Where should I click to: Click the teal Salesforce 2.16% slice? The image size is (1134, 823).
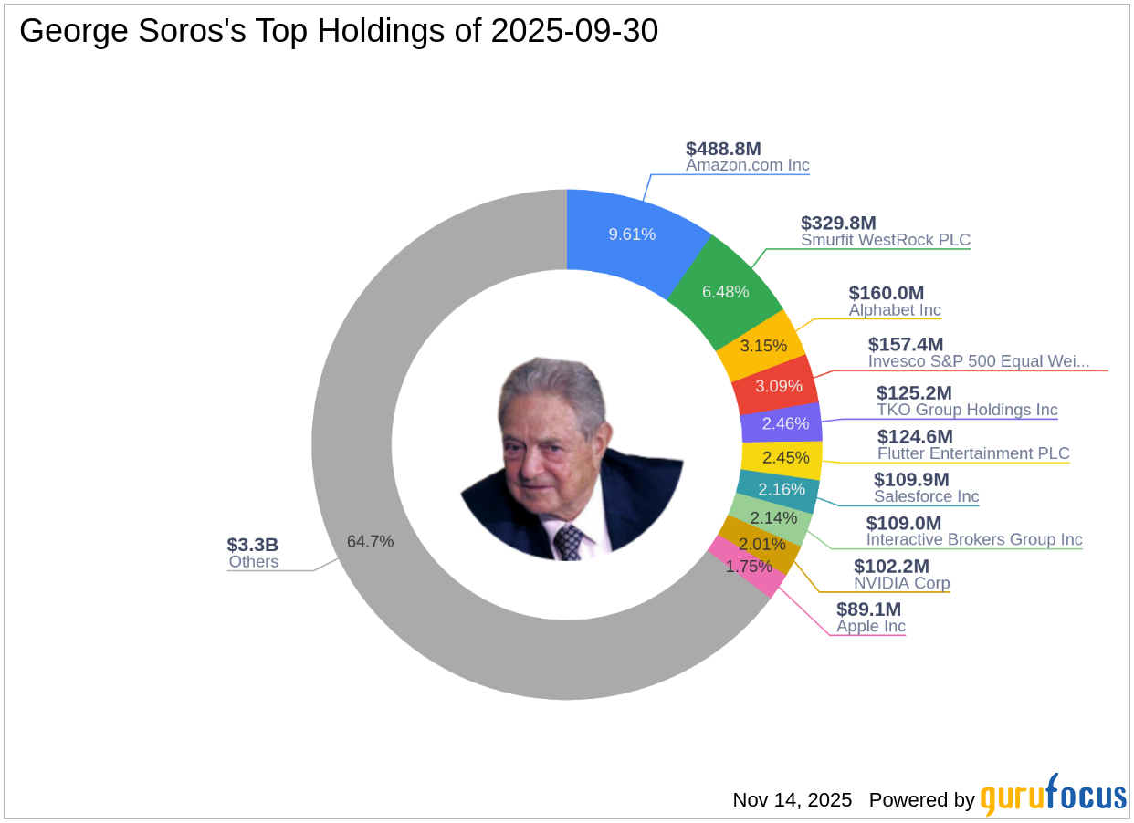tap(779, 489)
